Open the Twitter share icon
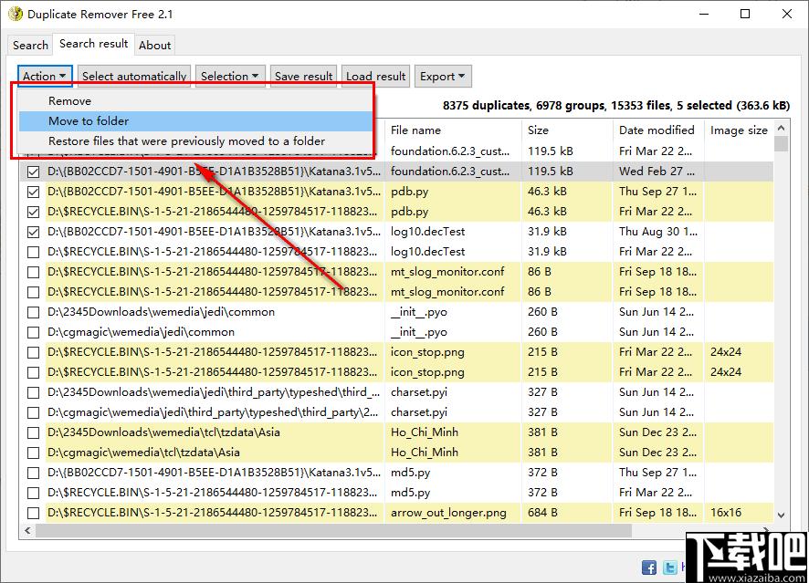The height and width of the screenshot is (583, 809). [x=669, y=567]
